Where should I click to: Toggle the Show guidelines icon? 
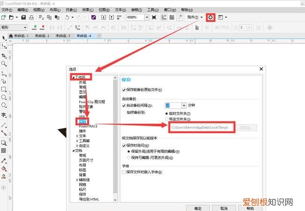(179, 17)
